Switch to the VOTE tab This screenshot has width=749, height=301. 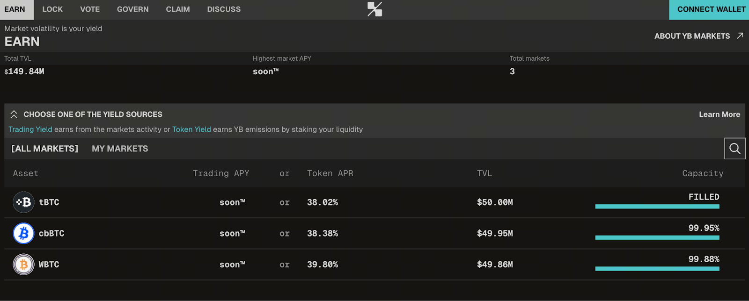point(90,9)
